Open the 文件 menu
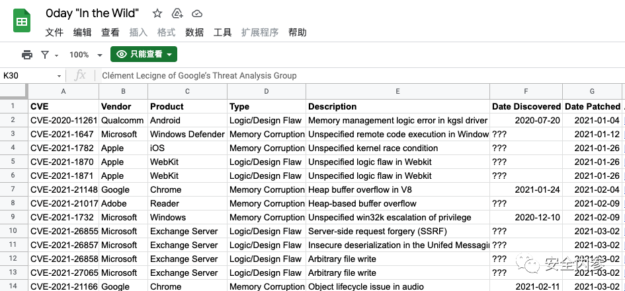The image size is (625, 291). pyautogui.click(x=54, y=32)
